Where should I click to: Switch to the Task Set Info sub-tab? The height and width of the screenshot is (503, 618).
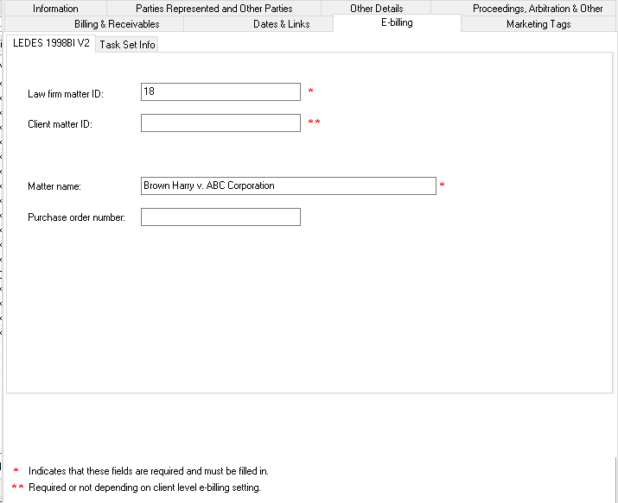(127, 45)
